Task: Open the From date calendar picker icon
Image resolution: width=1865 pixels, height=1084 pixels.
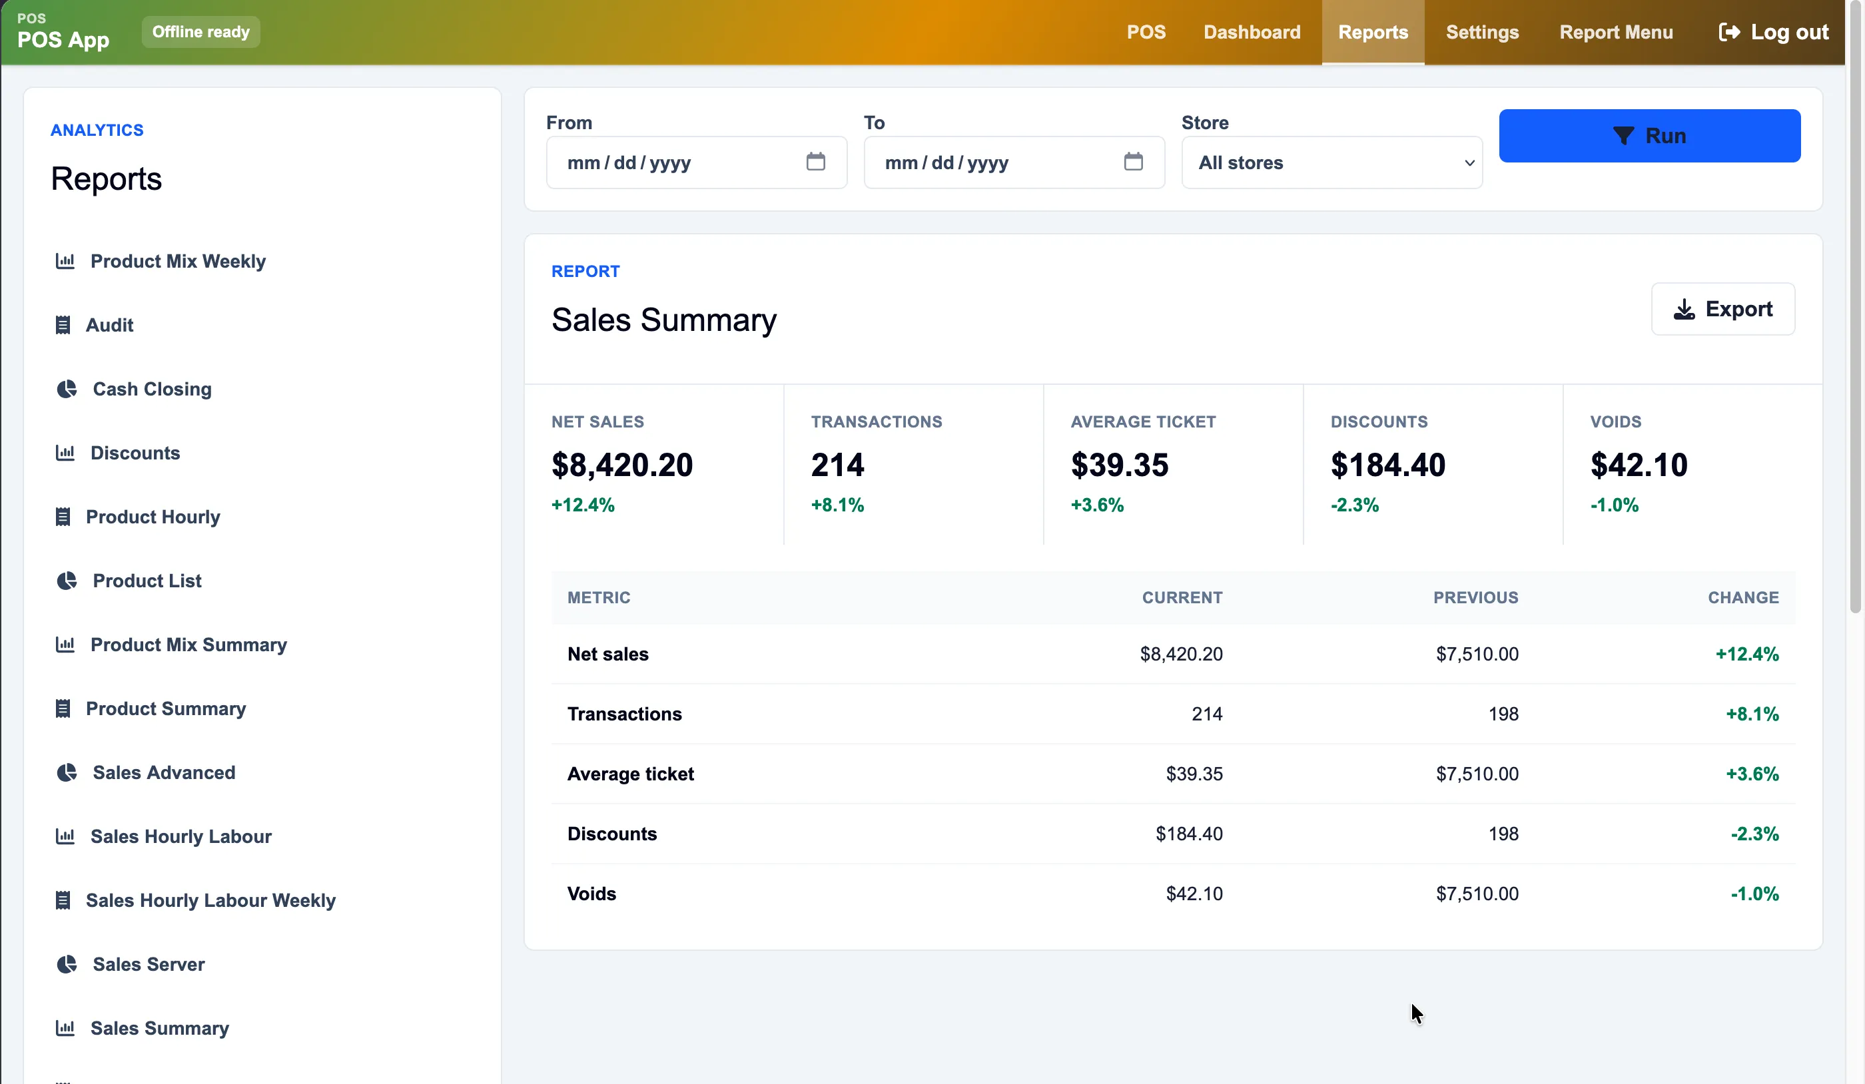Action: (x=815, y=161)
